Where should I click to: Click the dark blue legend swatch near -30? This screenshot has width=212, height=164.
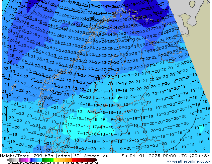31,160
